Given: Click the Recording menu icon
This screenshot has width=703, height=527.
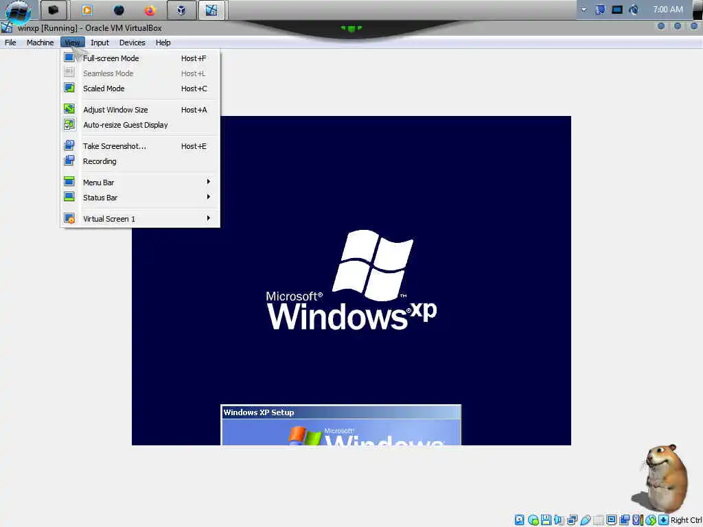Looking at the screenshot, I should coord(69,161).
